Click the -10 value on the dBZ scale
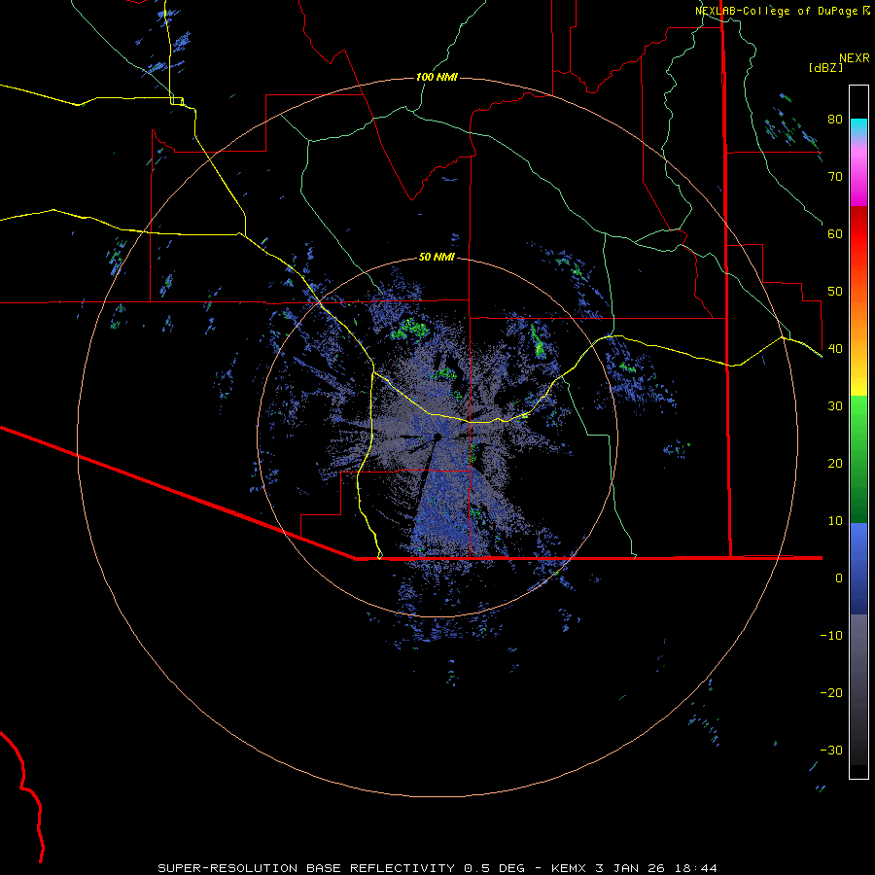The image size is (875, 875). [831, 636]
